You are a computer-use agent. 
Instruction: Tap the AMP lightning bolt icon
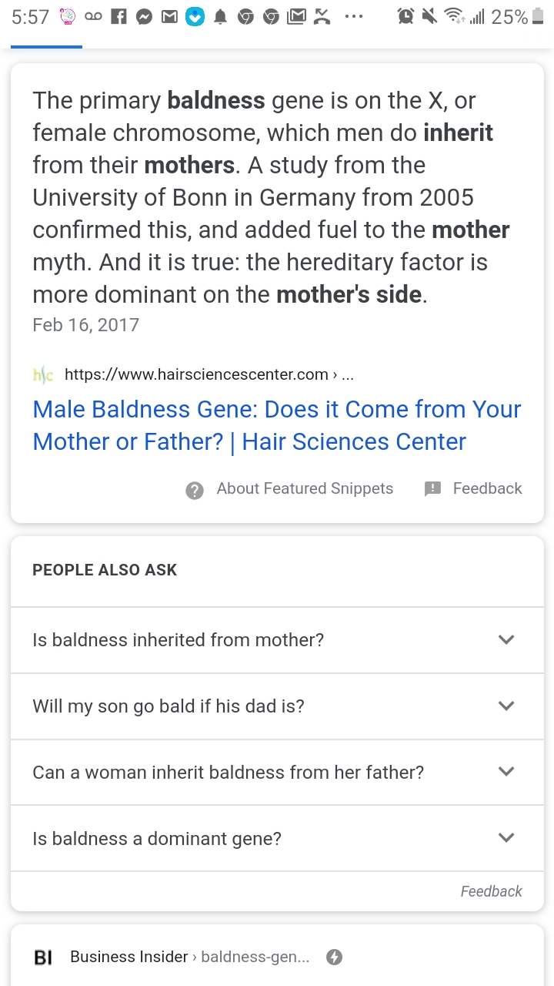(334, 957)
